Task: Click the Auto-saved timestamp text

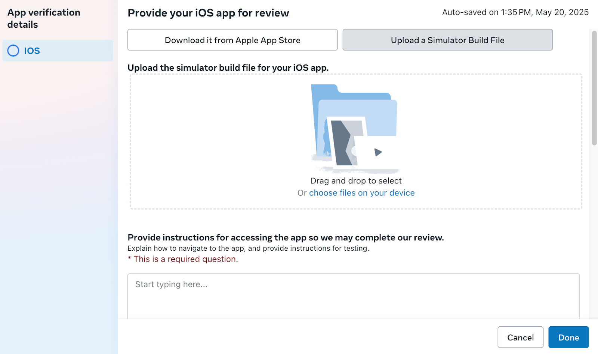Action: coord(515,12)
